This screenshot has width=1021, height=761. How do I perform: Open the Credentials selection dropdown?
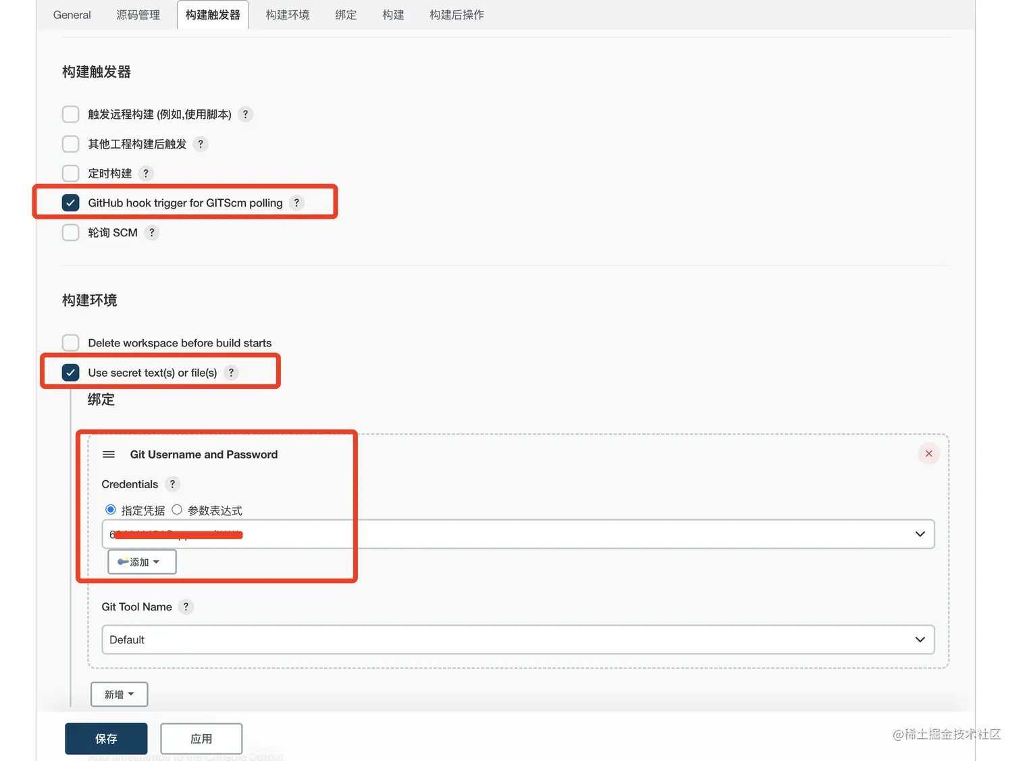pos(518,534)
